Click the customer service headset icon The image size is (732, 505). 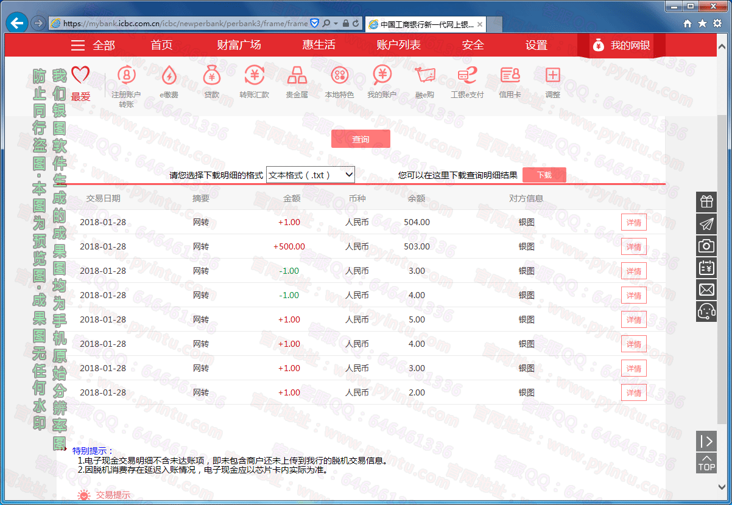point(706,311)
